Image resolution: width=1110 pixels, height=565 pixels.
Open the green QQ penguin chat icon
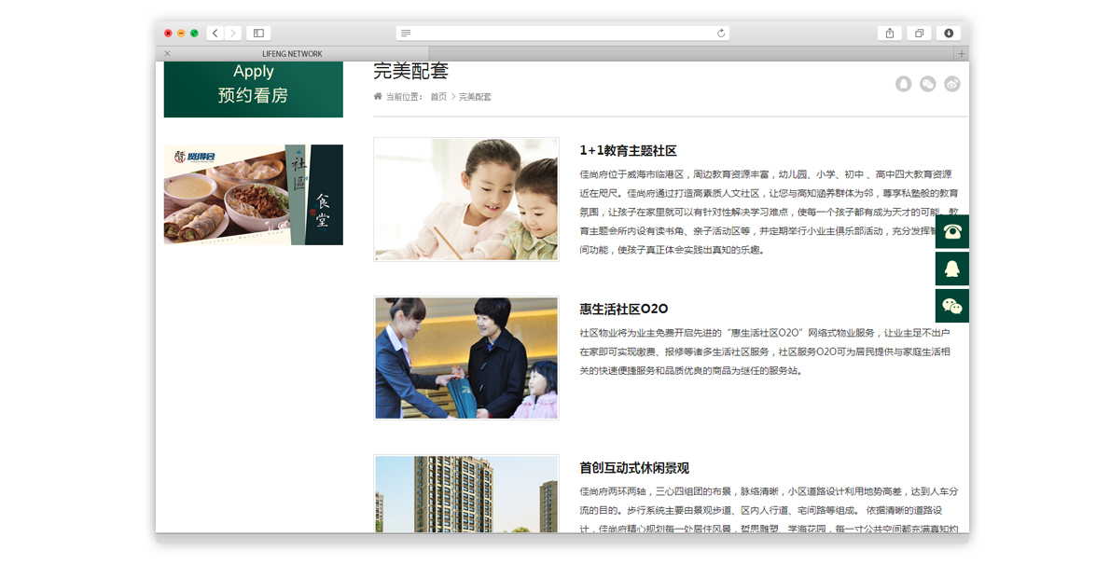(x=952, y=269)
